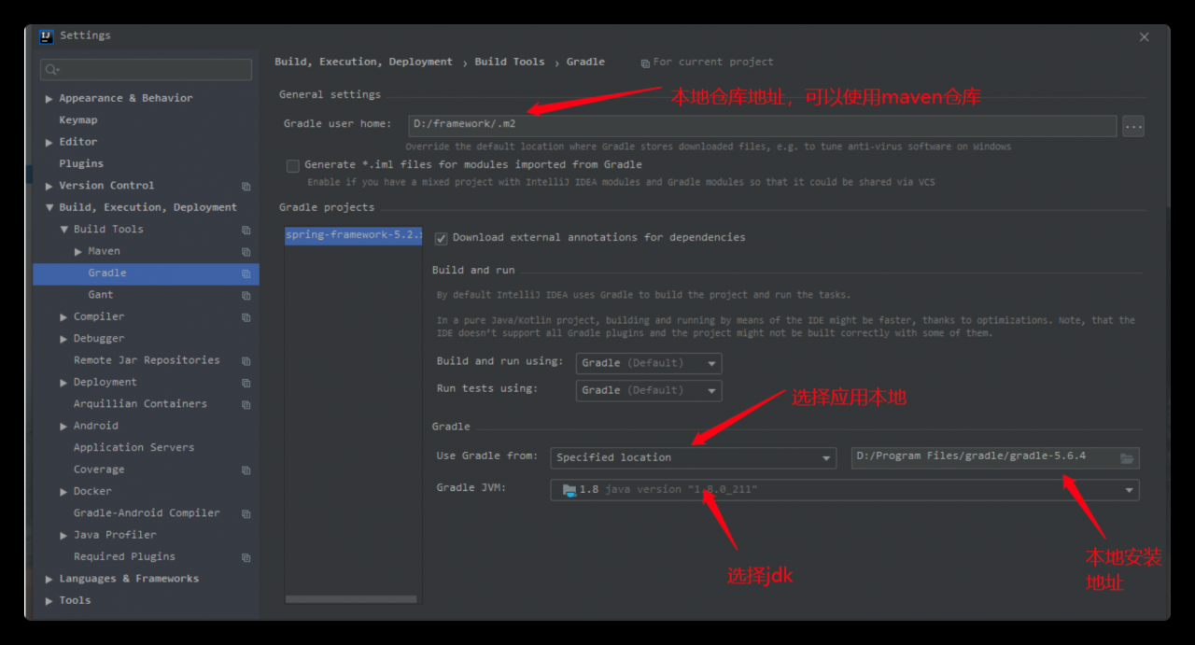
Task: Close the Settings dialog with the X
Action: click(x=1144, y=37)
